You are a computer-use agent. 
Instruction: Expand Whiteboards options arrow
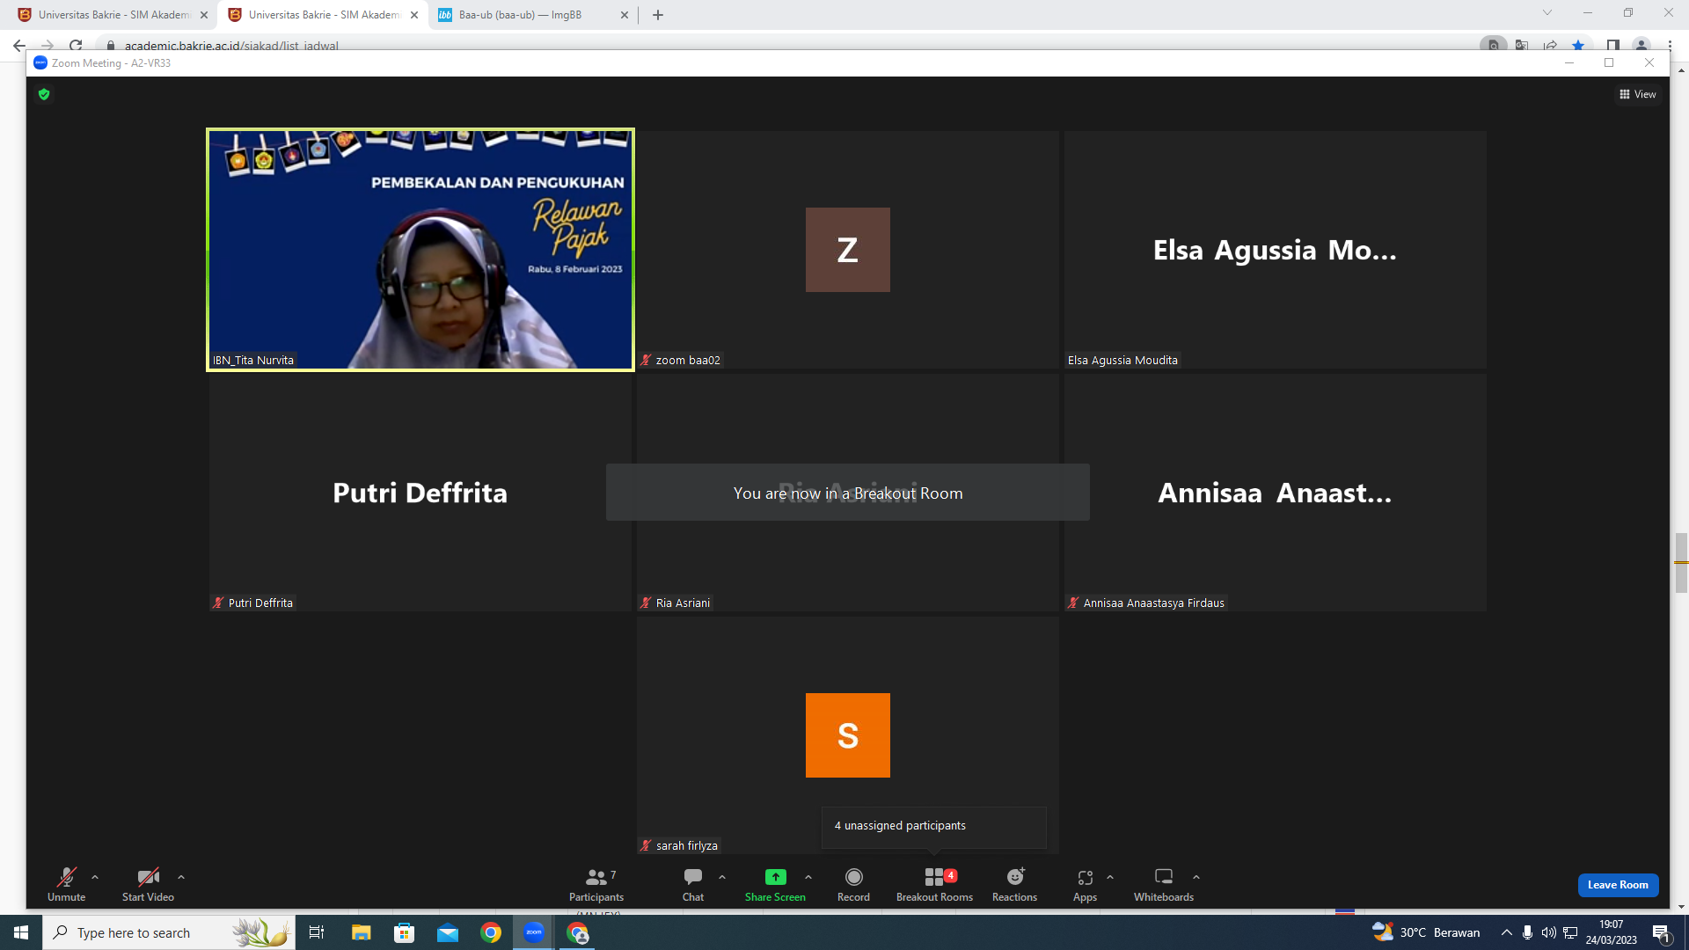[1196, 877]
